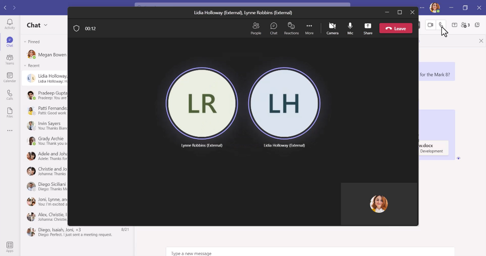
Task: Open the People panel in call
Action: pyautogui.click(x=256, y=29)
